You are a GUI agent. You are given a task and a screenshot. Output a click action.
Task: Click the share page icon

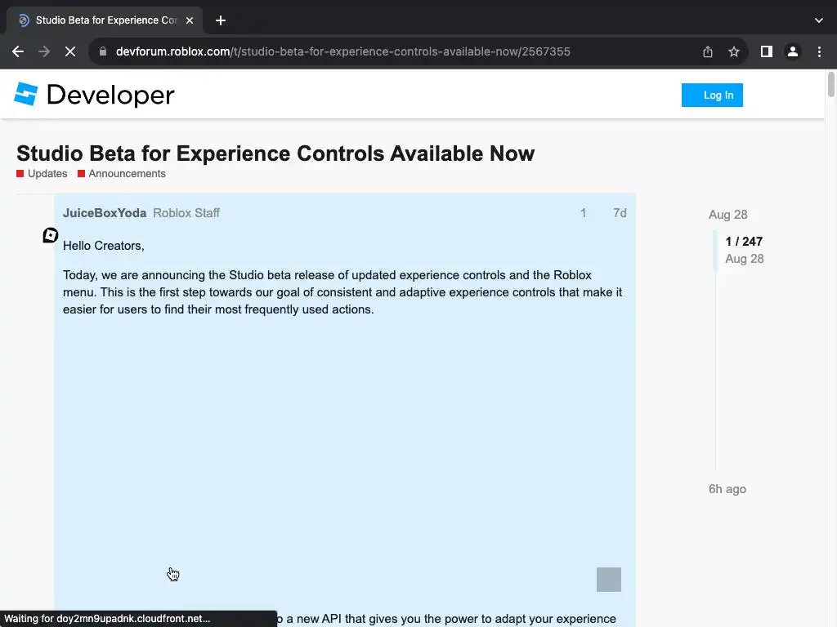click(x=708, y=51)
